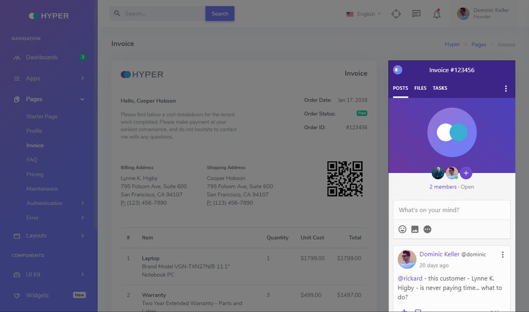Screen dimensions: 529x312
Task: Attach a picture with the image icon
Action: (415, 230)
